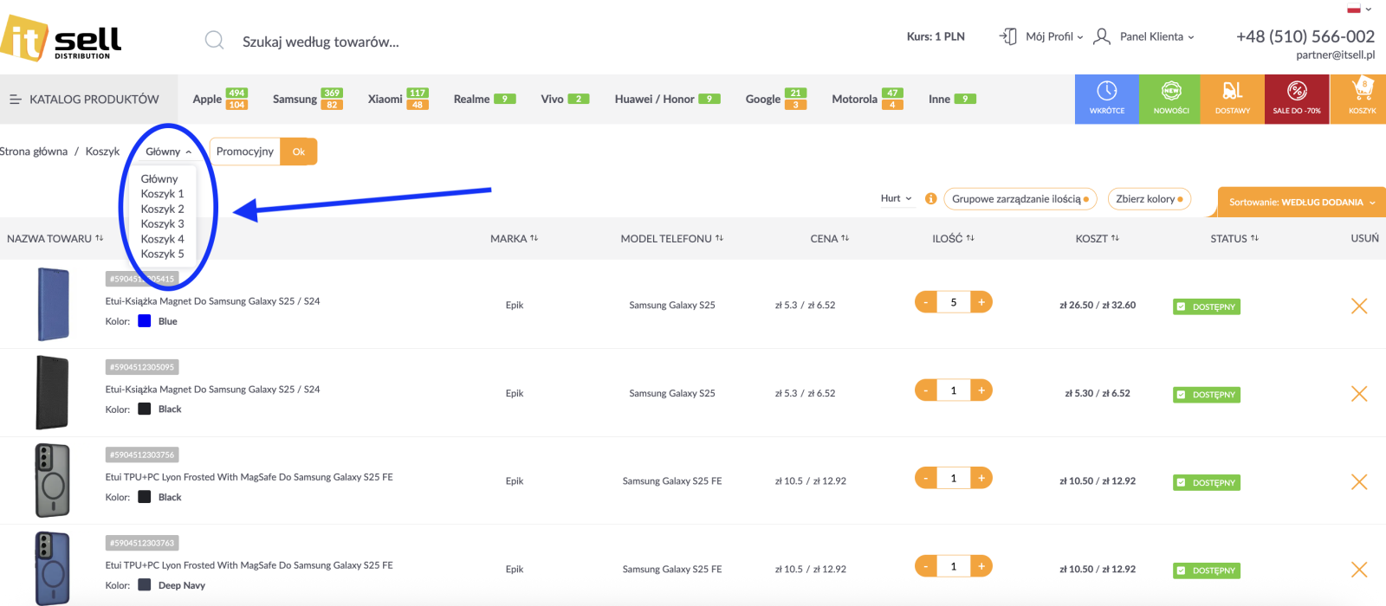Expand the Hurt price type dropdown
1386x606 pixels.
896,198
